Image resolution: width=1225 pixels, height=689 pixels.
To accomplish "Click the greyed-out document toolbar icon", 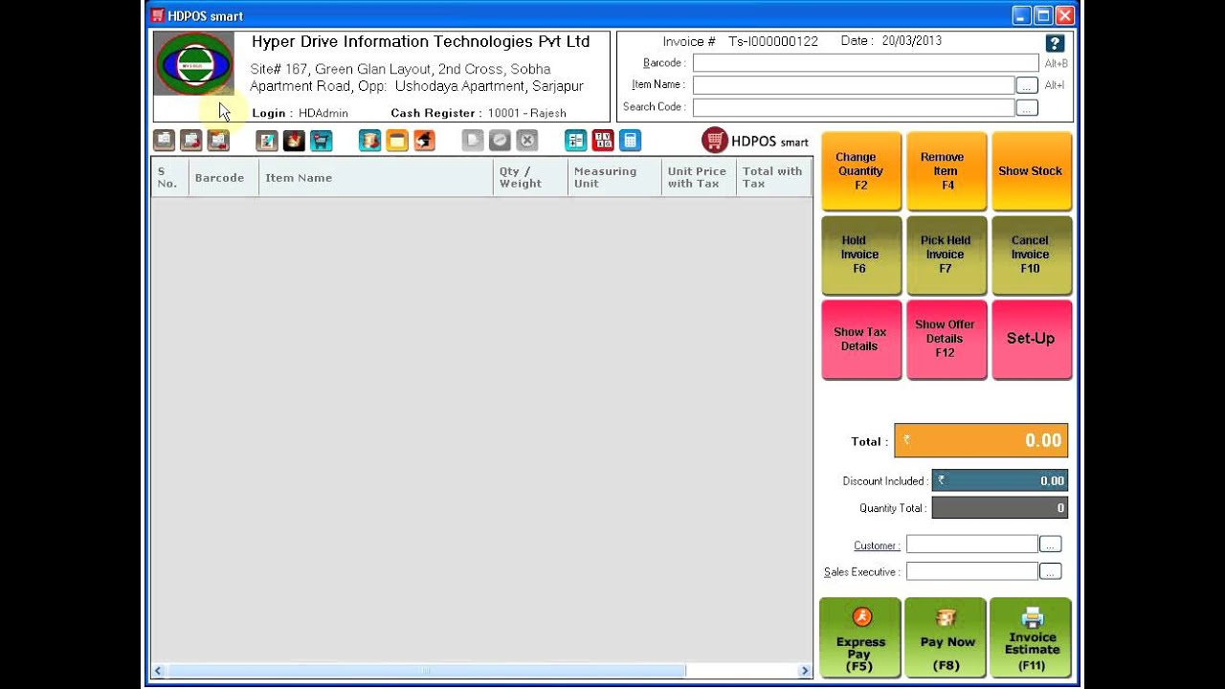I will (473, 141).
